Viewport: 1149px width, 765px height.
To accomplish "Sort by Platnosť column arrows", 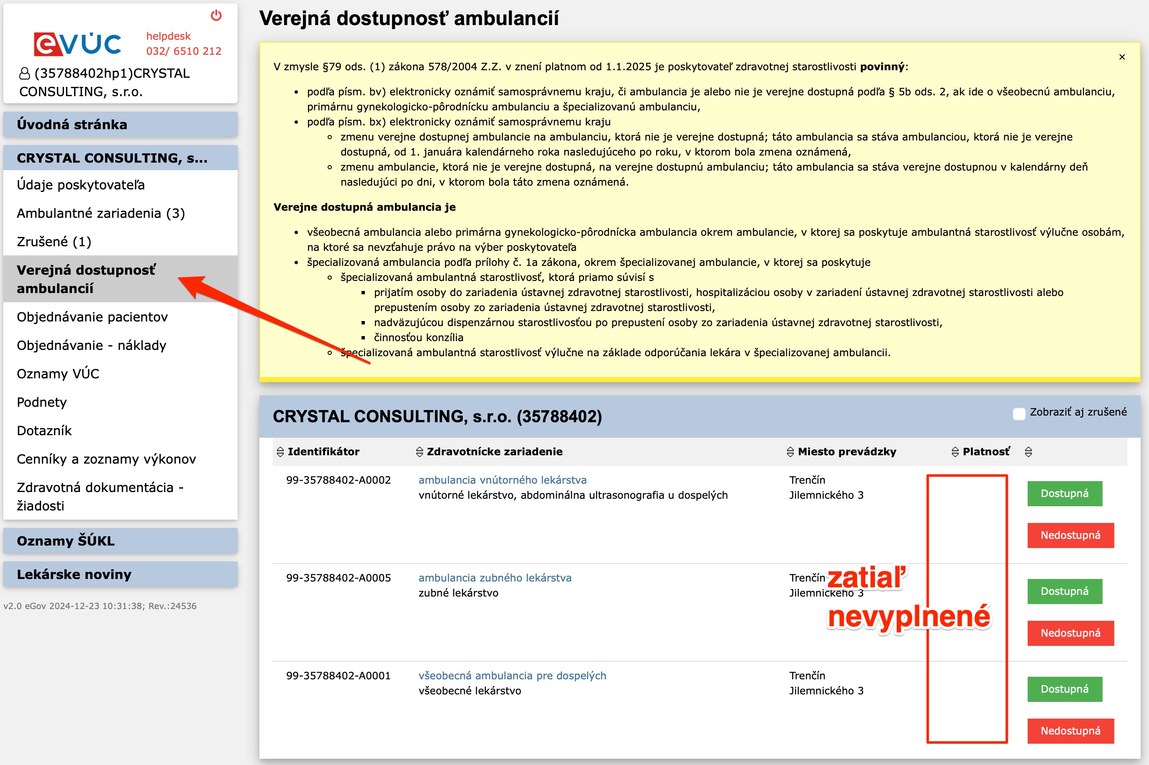I will pyautogui.click(x=955, y=452).
